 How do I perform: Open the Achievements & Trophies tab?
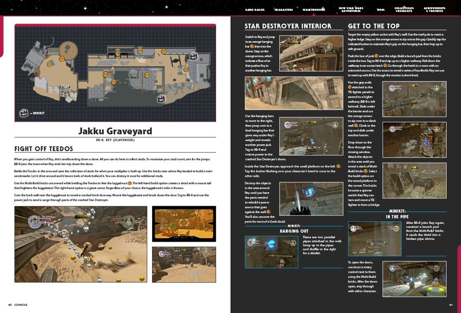(x=435, y=10)
